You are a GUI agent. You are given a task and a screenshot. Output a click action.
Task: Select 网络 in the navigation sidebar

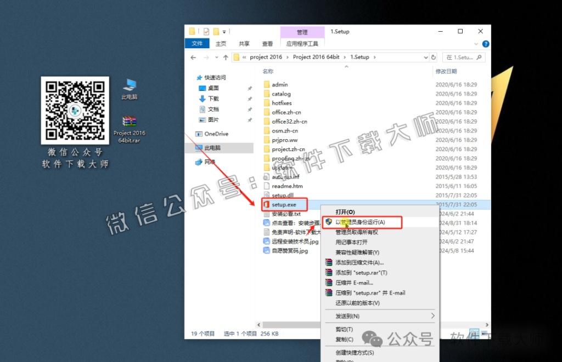(x=218, y=161)
